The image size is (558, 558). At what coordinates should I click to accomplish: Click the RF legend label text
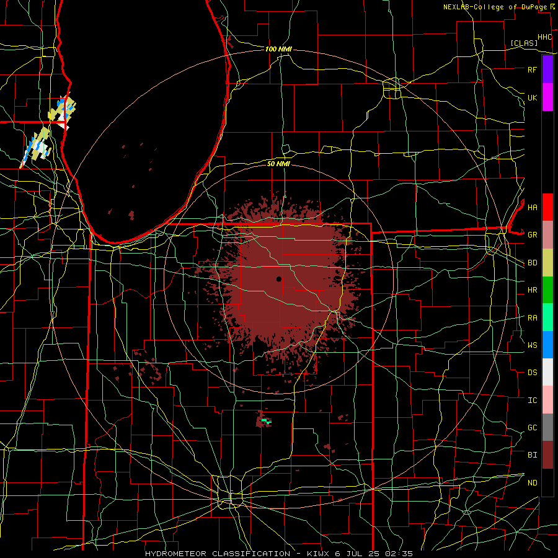(532, 69)
